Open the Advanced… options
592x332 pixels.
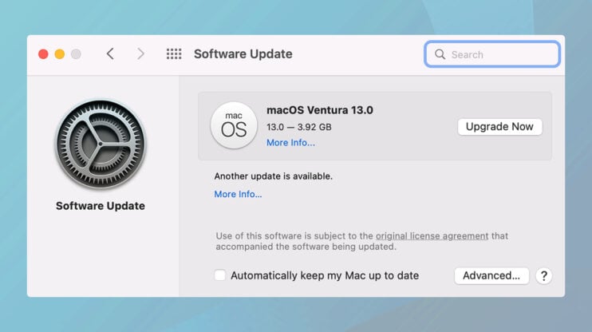coord(491,275)
